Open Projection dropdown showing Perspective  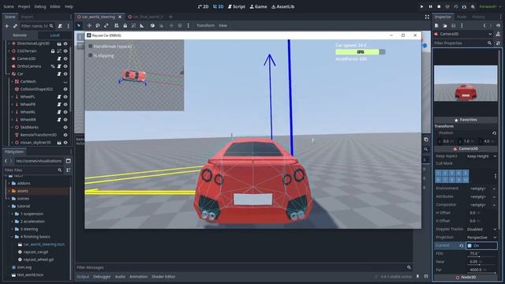click(x=481, y=237)
